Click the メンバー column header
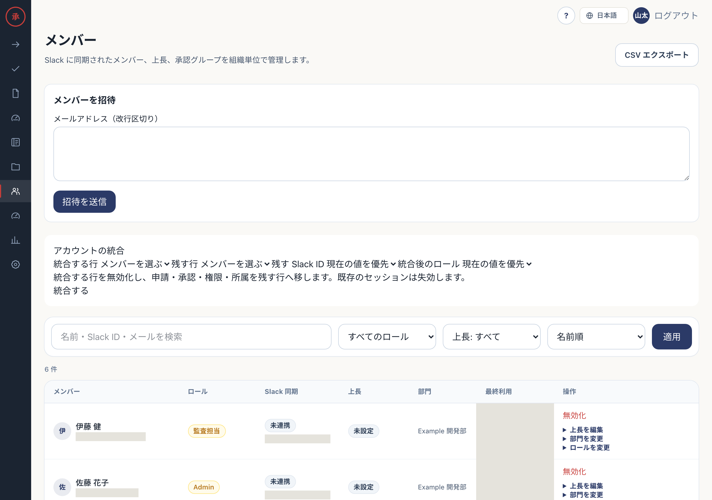712x500 pixels. coord(67,392)
